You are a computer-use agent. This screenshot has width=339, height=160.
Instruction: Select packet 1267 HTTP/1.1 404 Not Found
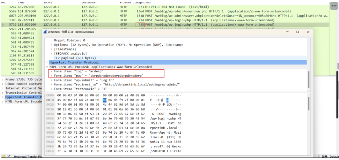[x=165, y=7]
